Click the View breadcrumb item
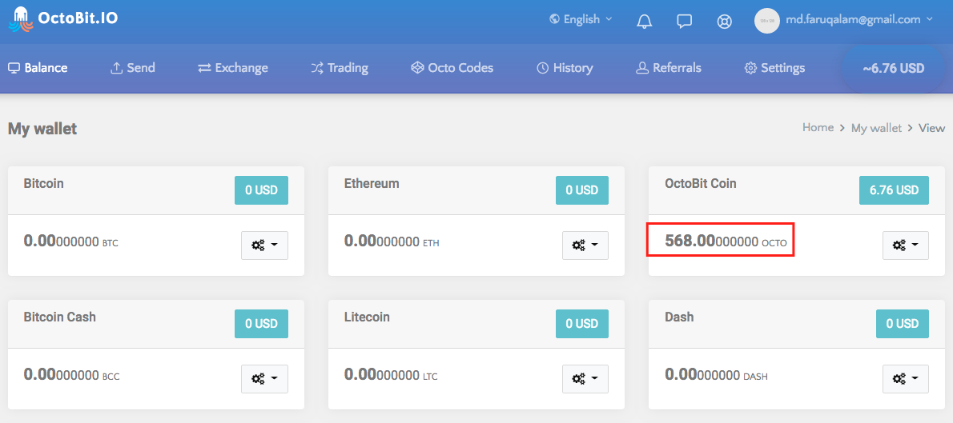Viewport: 953px width, 423px height. pos(931,127)
